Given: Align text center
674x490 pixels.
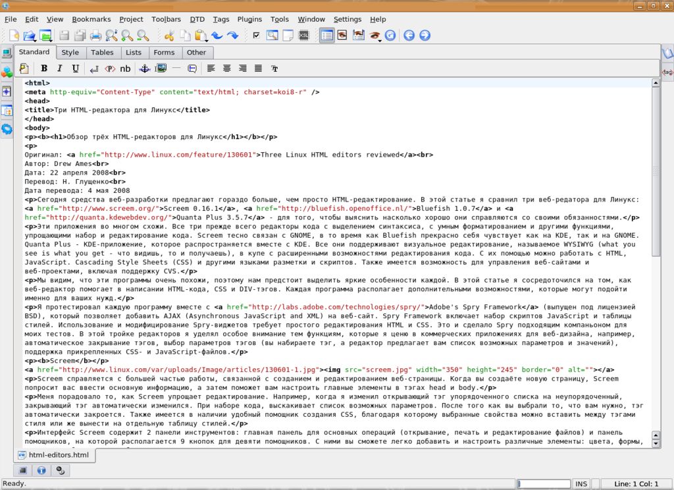Looking at the screenshot, I should point(227,68).
